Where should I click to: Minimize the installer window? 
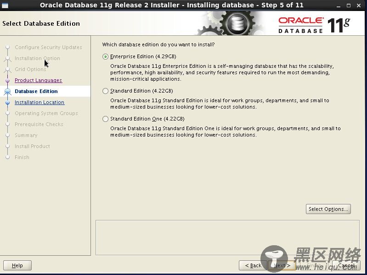(x=338, y=5)
